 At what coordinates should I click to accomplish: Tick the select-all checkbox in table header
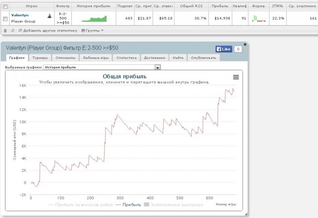(5, 7)
